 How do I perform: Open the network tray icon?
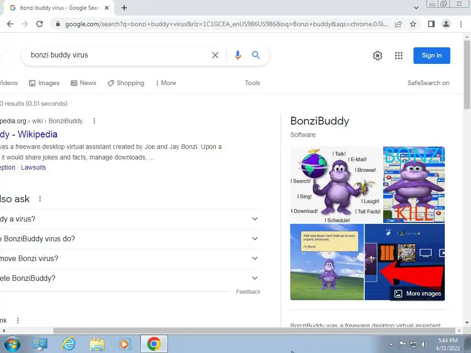(x=414, y=344)
